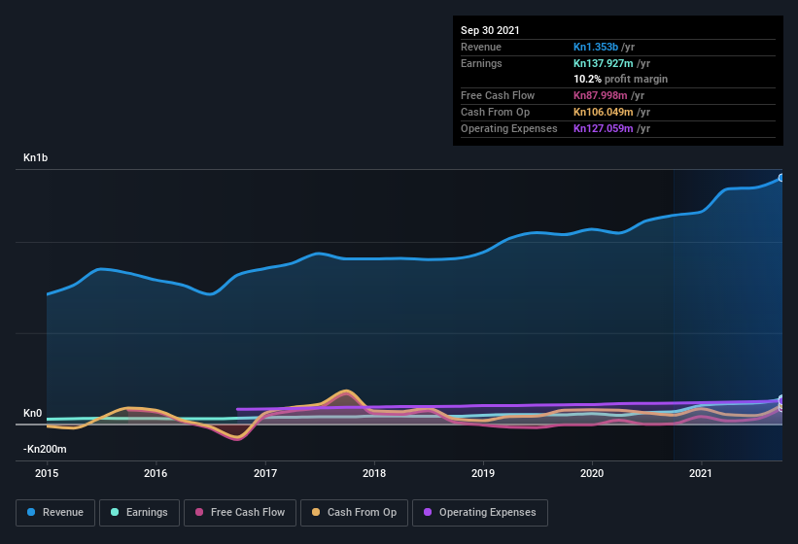Click the Kn0 y-axis label
The width and height of the screenshot is (798, 544).
(33, 413)
